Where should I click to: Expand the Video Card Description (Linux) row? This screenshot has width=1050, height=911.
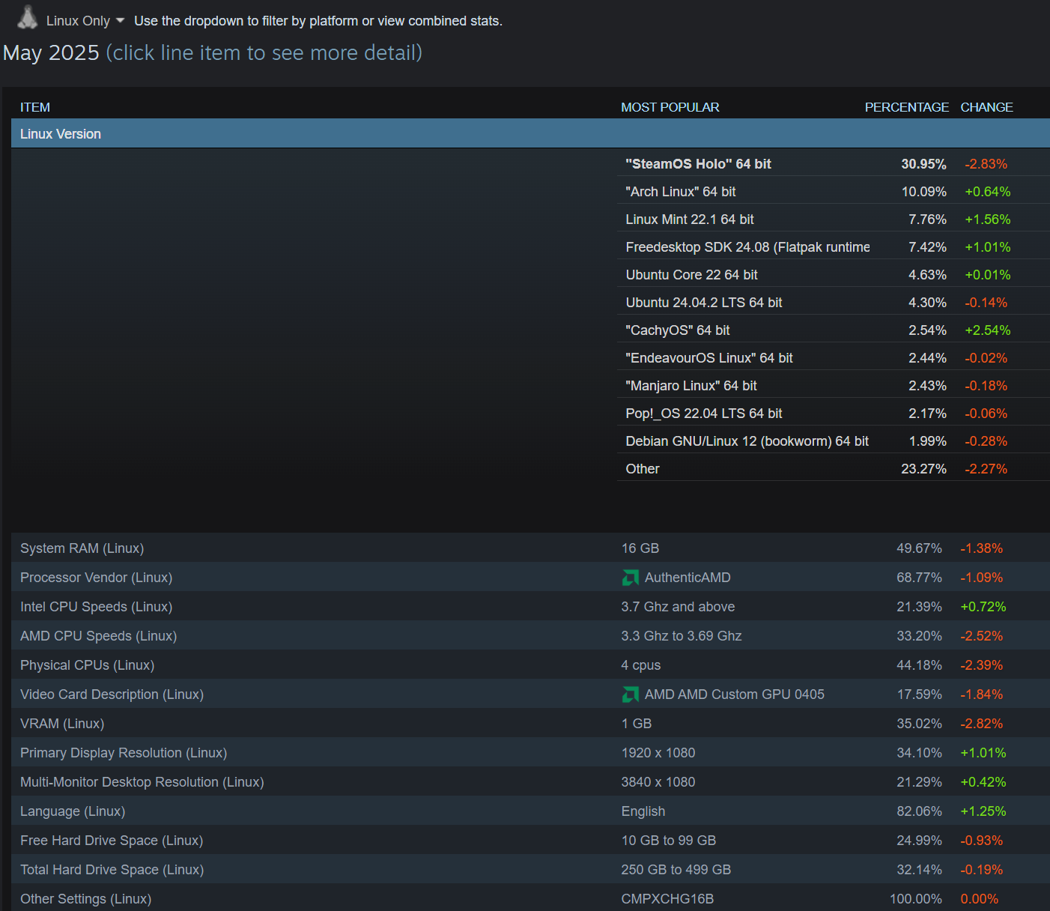pos(530,694)
